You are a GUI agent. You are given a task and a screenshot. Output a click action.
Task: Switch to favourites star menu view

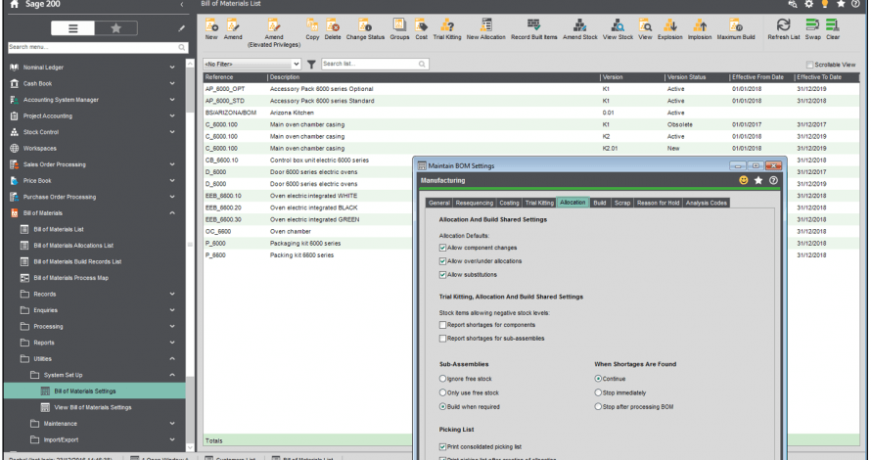click(116, 28)
